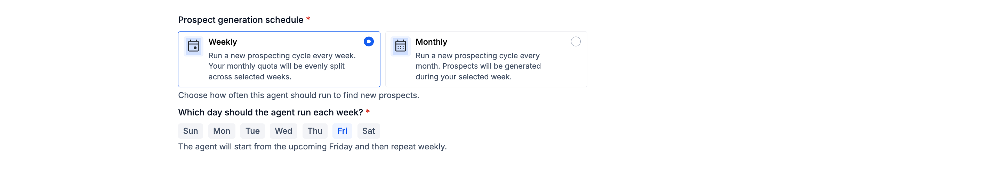989x174 pixels.
Task: Select the Monthly radio button
Action: 576,42
